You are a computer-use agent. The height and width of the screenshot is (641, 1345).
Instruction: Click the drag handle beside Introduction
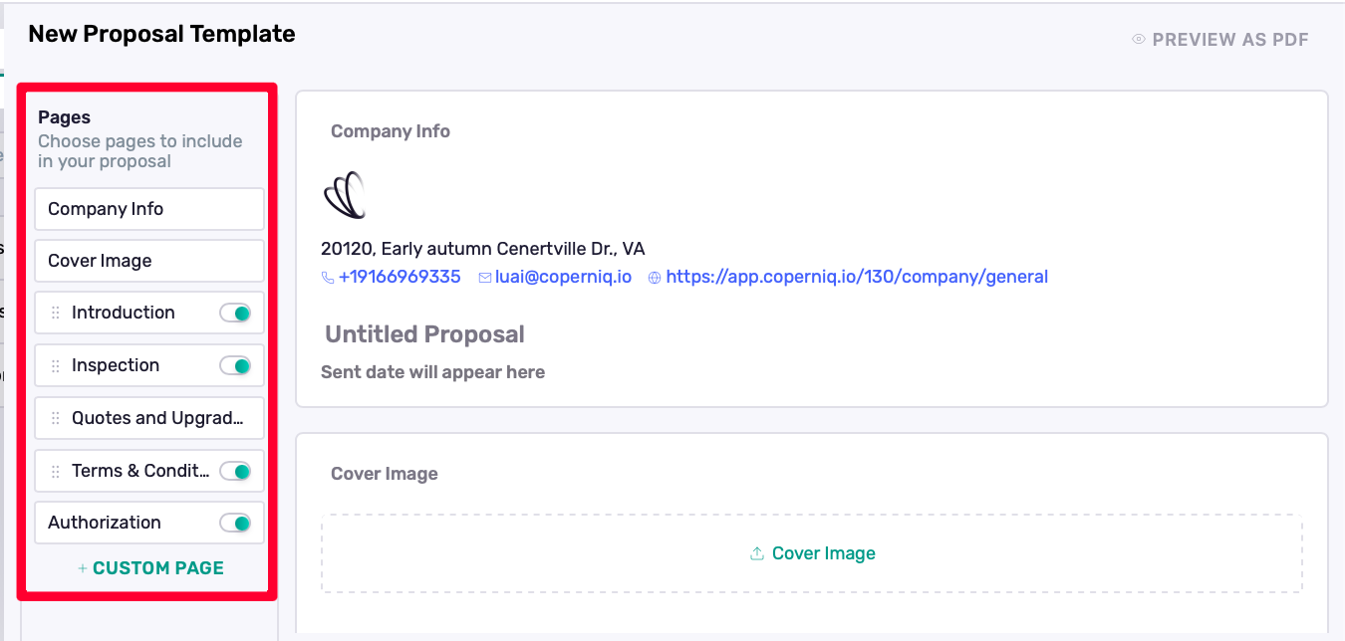click(56, 314)
